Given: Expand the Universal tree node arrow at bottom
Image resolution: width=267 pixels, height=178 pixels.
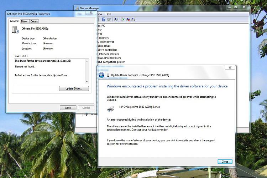Looking at the screenshot, I should pos(83,115).
